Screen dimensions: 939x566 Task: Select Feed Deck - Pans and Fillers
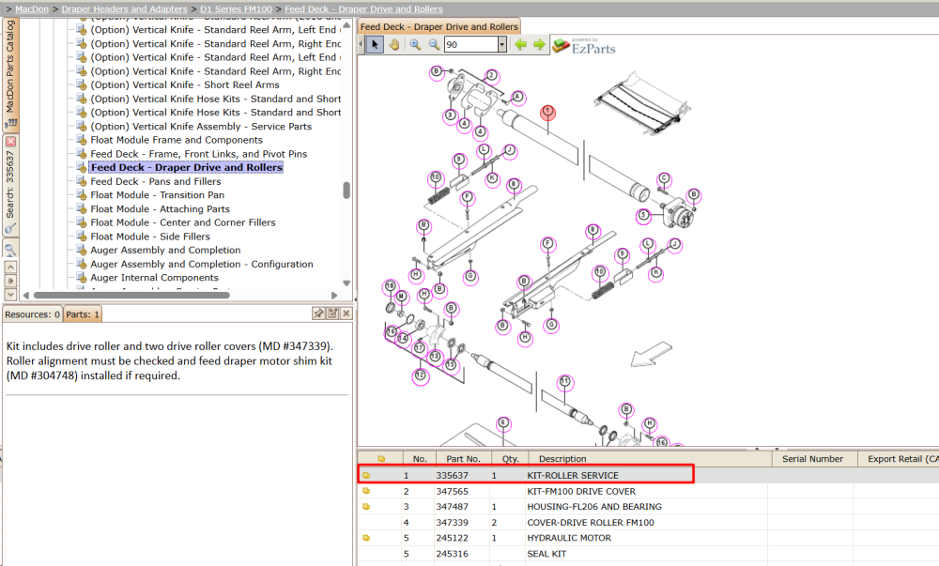pyautogui.click(x=156, y=181)
